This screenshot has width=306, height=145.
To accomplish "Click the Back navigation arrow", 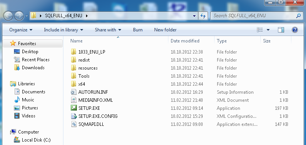I will point(8,16).
